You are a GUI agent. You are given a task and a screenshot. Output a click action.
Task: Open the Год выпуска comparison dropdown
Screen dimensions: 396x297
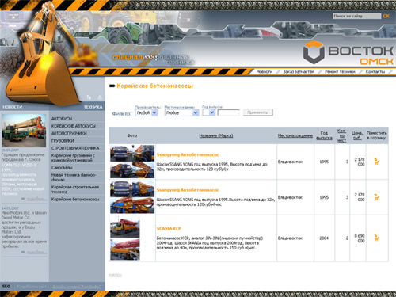coord(208,112)
